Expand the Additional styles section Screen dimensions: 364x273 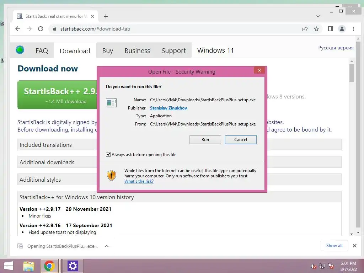point(179,180)
